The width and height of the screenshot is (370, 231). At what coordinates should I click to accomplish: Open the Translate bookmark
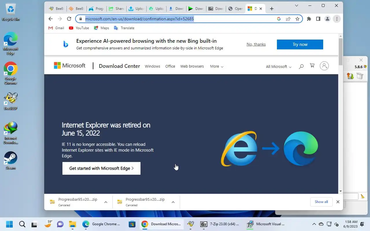tap(124, 28)
